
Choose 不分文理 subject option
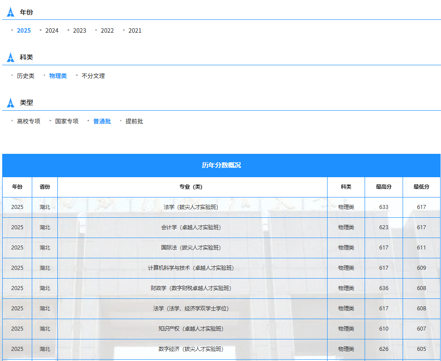93,76
